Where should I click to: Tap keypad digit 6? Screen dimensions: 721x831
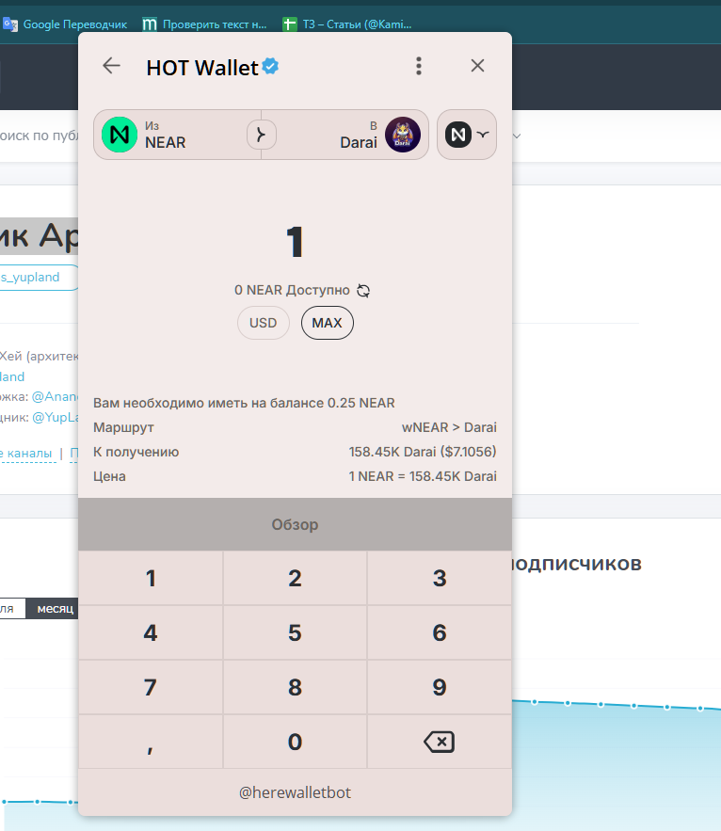coord(440,632)
